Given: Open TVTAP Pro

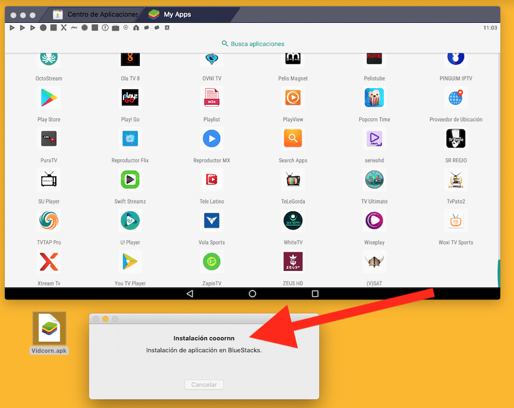Looking at the screenshot, I should [x=49, y=220].
